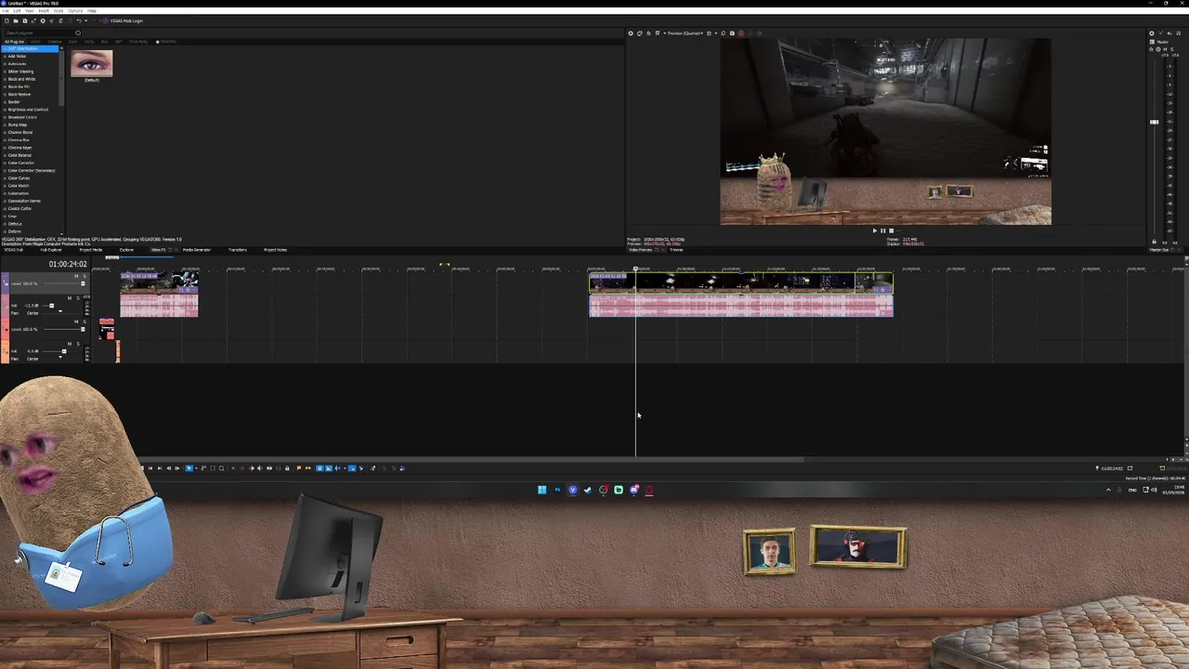The width and height of the screenshot is (1189, 669).
Task: Open first audio track Pan type dropdown
Action: point(60,311)
